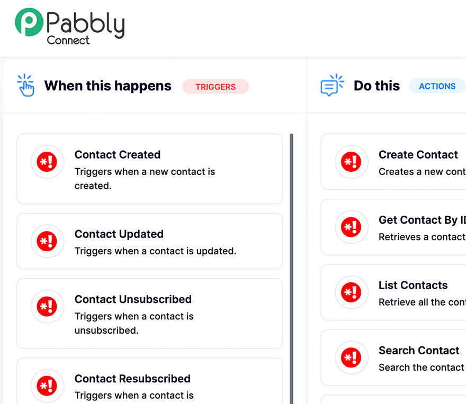Click the Contact Updated trigger icon
This screenshot has height=404, width=466.
(48, 241)
